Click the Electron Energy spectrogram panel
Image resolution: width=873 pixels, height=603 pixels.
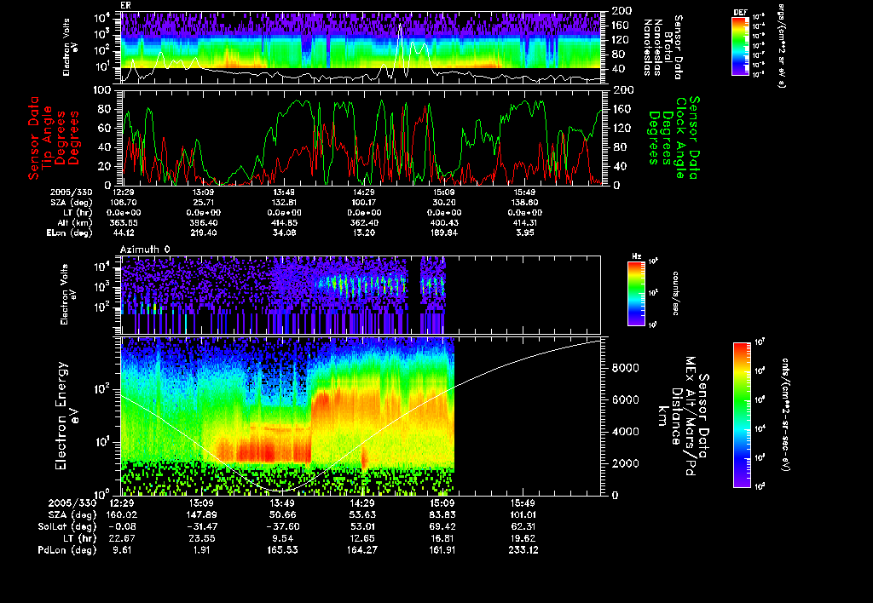[361, 416]
